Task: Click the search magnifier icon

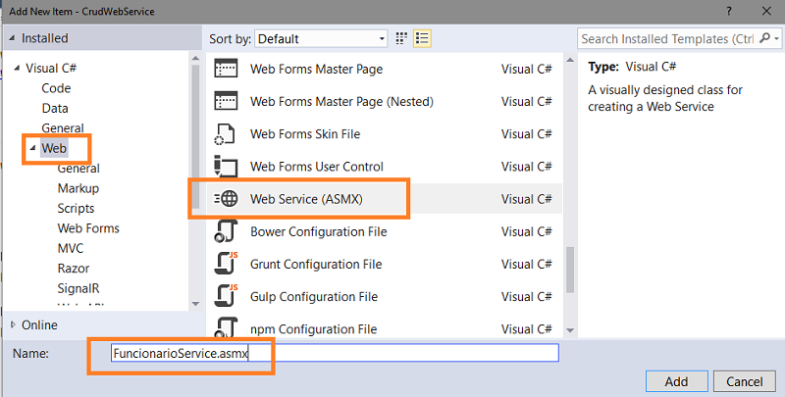Action: point(764,38)
